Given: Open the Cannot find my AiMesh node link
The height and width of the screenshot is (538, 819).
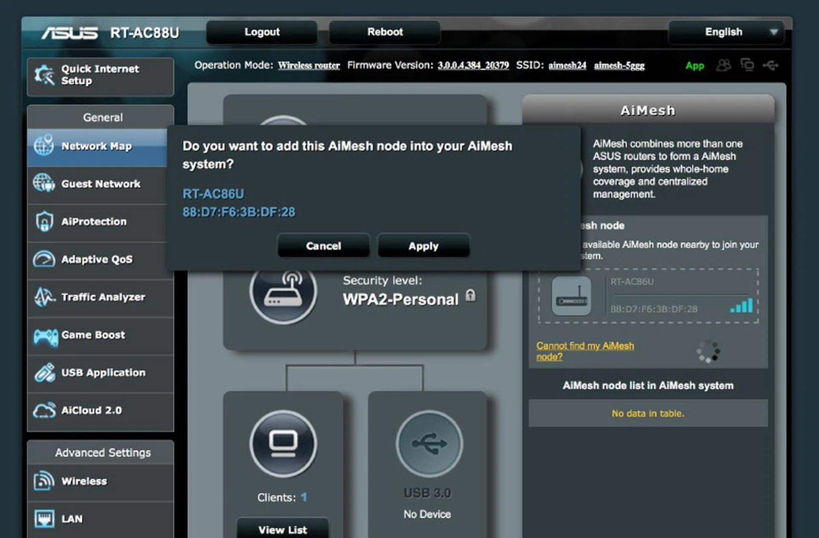Looking at the screenshot, I should click(585, 351).
